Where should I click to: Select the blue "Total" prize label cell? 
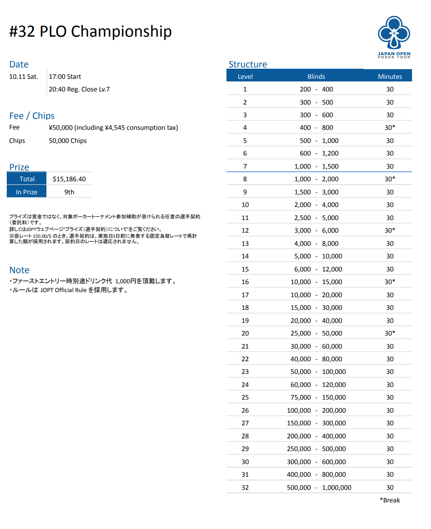point(27,179)
